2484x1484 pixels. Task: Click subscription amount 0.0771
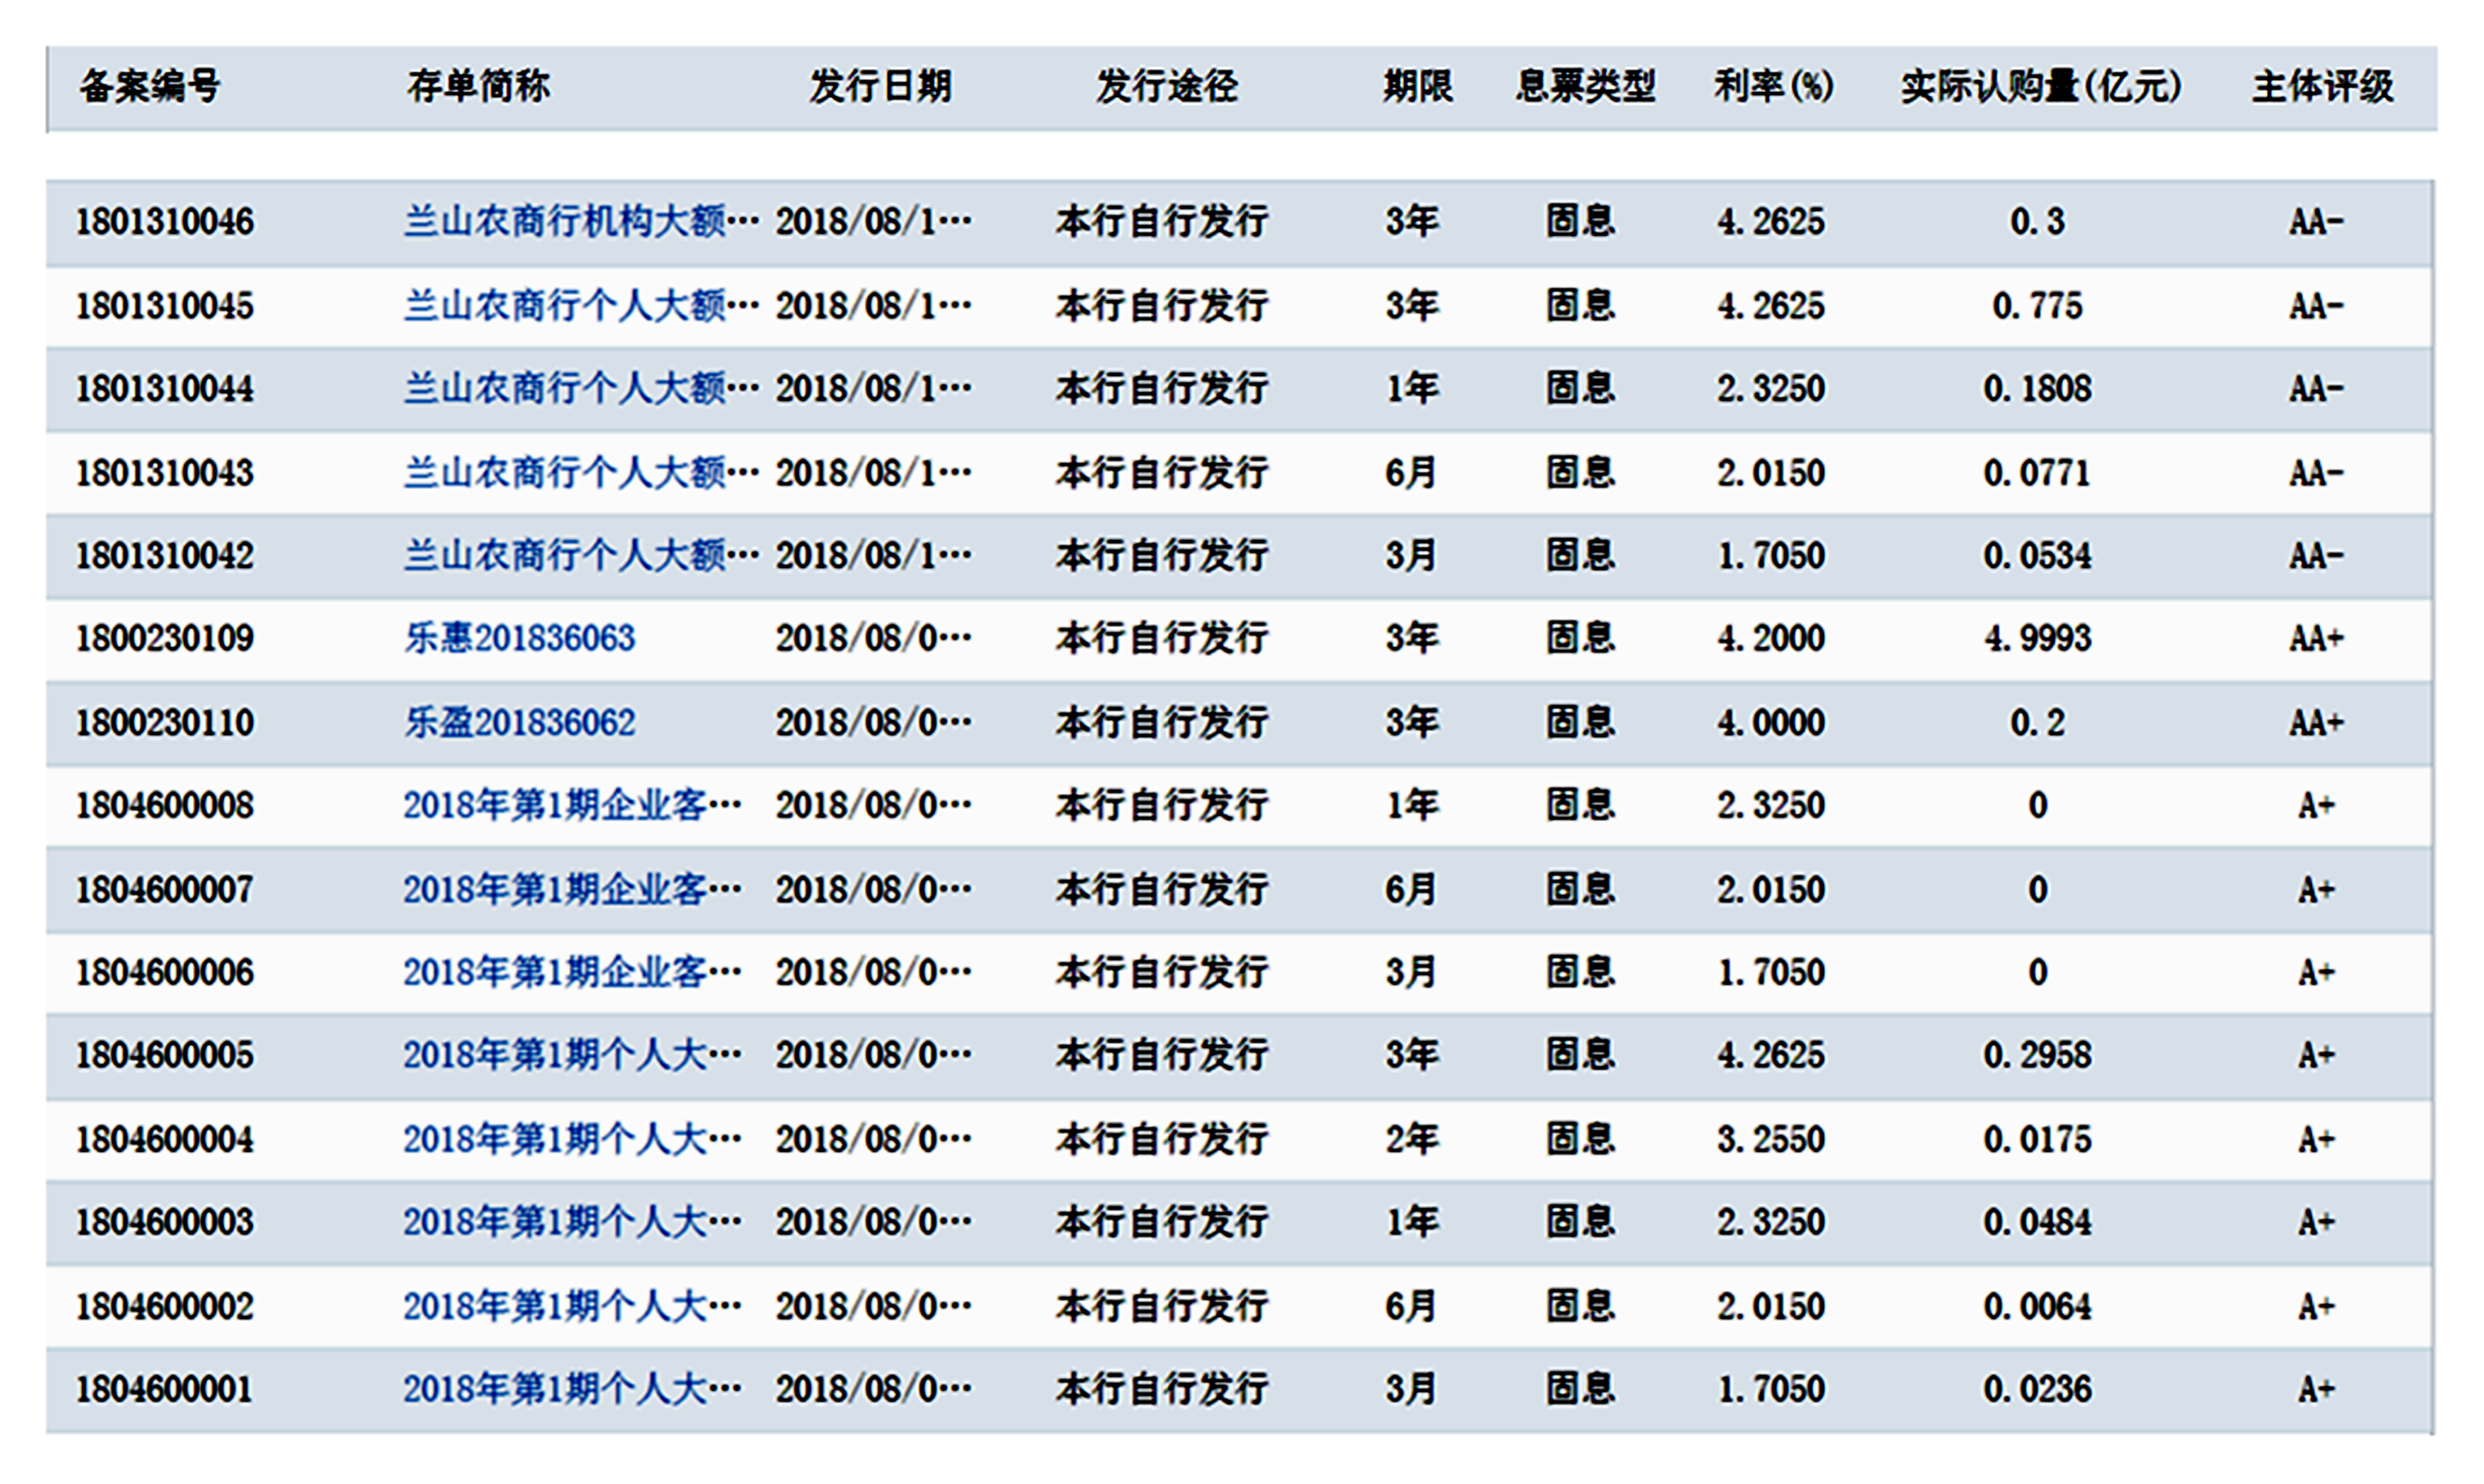click(2038, 473)
